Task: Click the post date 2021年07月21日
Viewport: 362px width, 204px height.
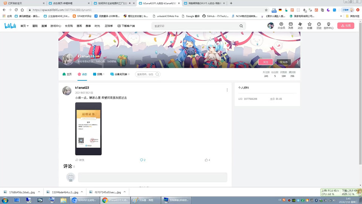Action: pyautogui.click(x=84, y=93)
